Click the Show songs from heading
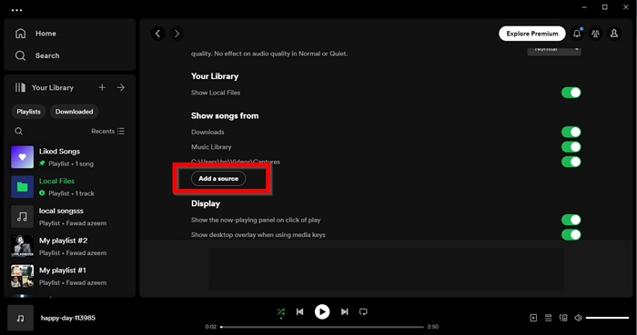Image resolution: width=637 pixels, height=335 pixels. (225, 116)
